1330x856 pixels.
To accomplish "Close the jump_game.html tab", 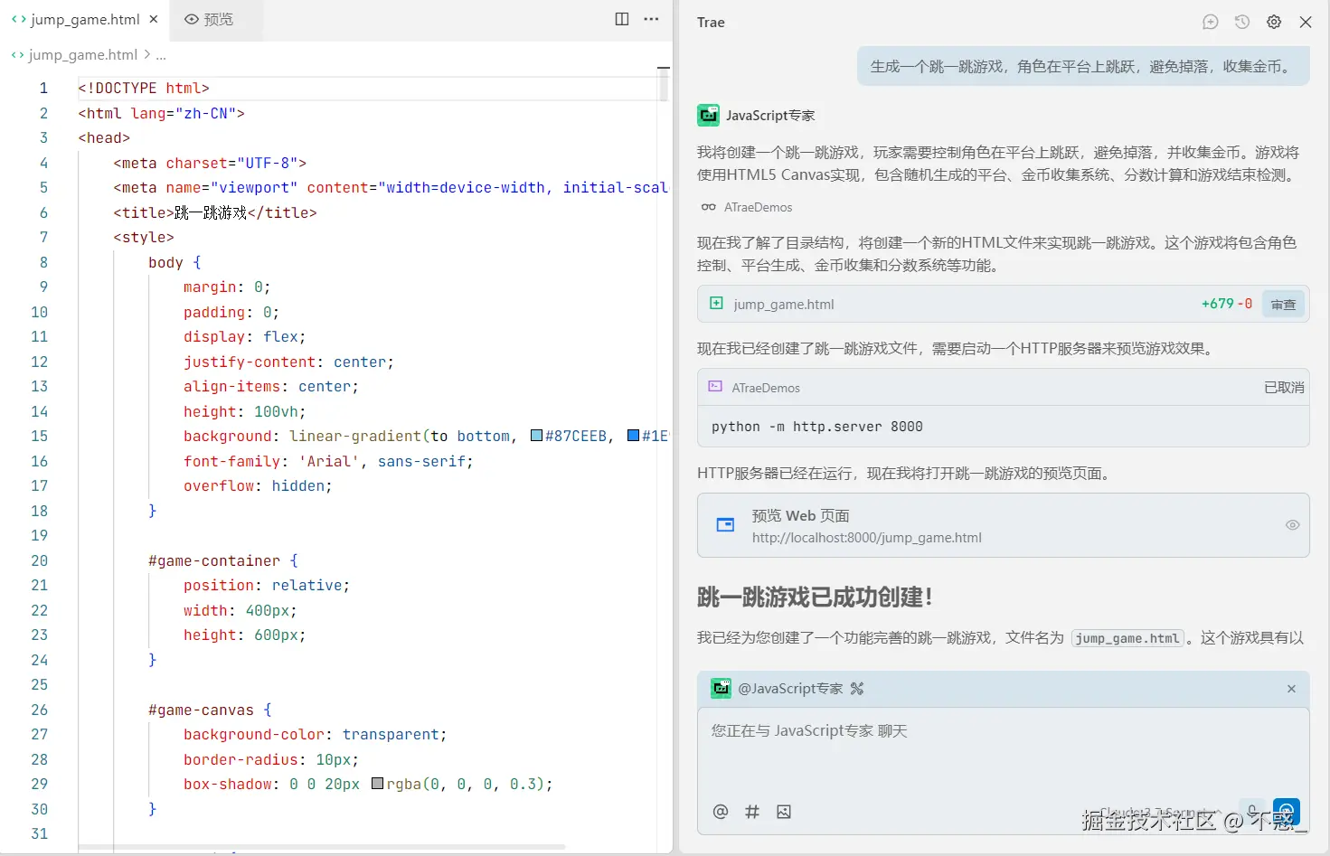I will click(x=154, y=19).
